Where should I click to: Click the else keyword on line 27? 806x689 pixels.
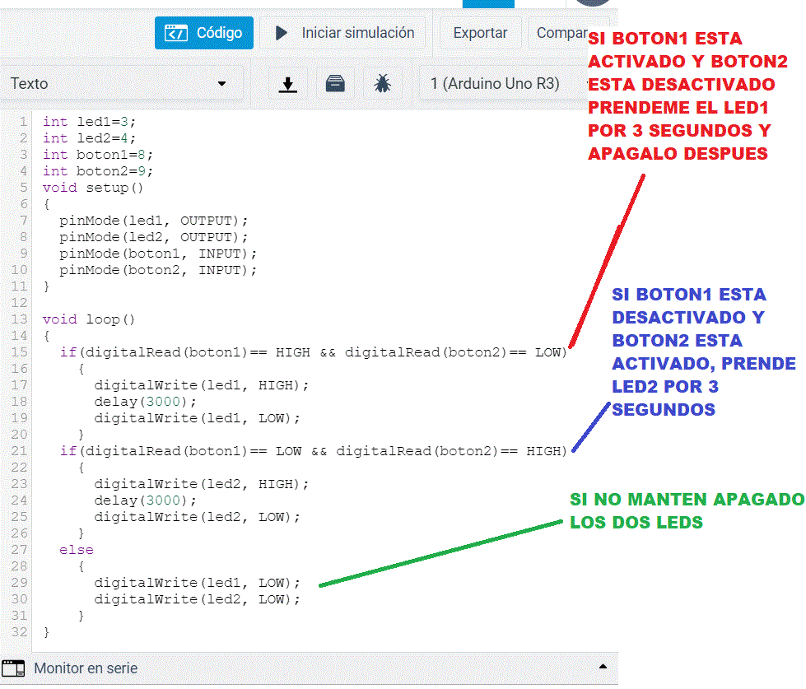(77, 550)
